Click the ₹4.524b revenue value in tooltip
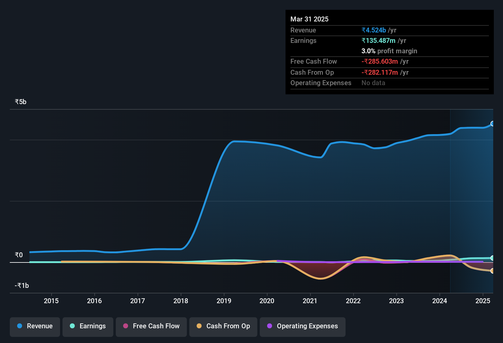The width and height of the screenshot is (503, 343). [374, 30]
